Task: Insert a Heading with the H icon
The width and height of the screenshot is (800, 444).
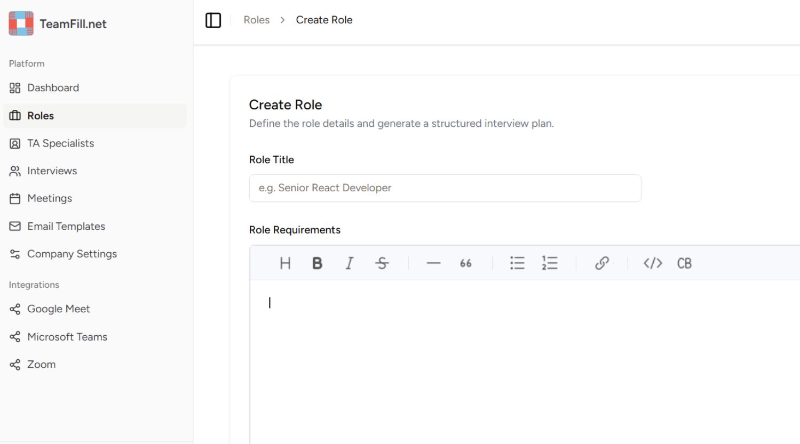Action: click(x=285, y=263)
